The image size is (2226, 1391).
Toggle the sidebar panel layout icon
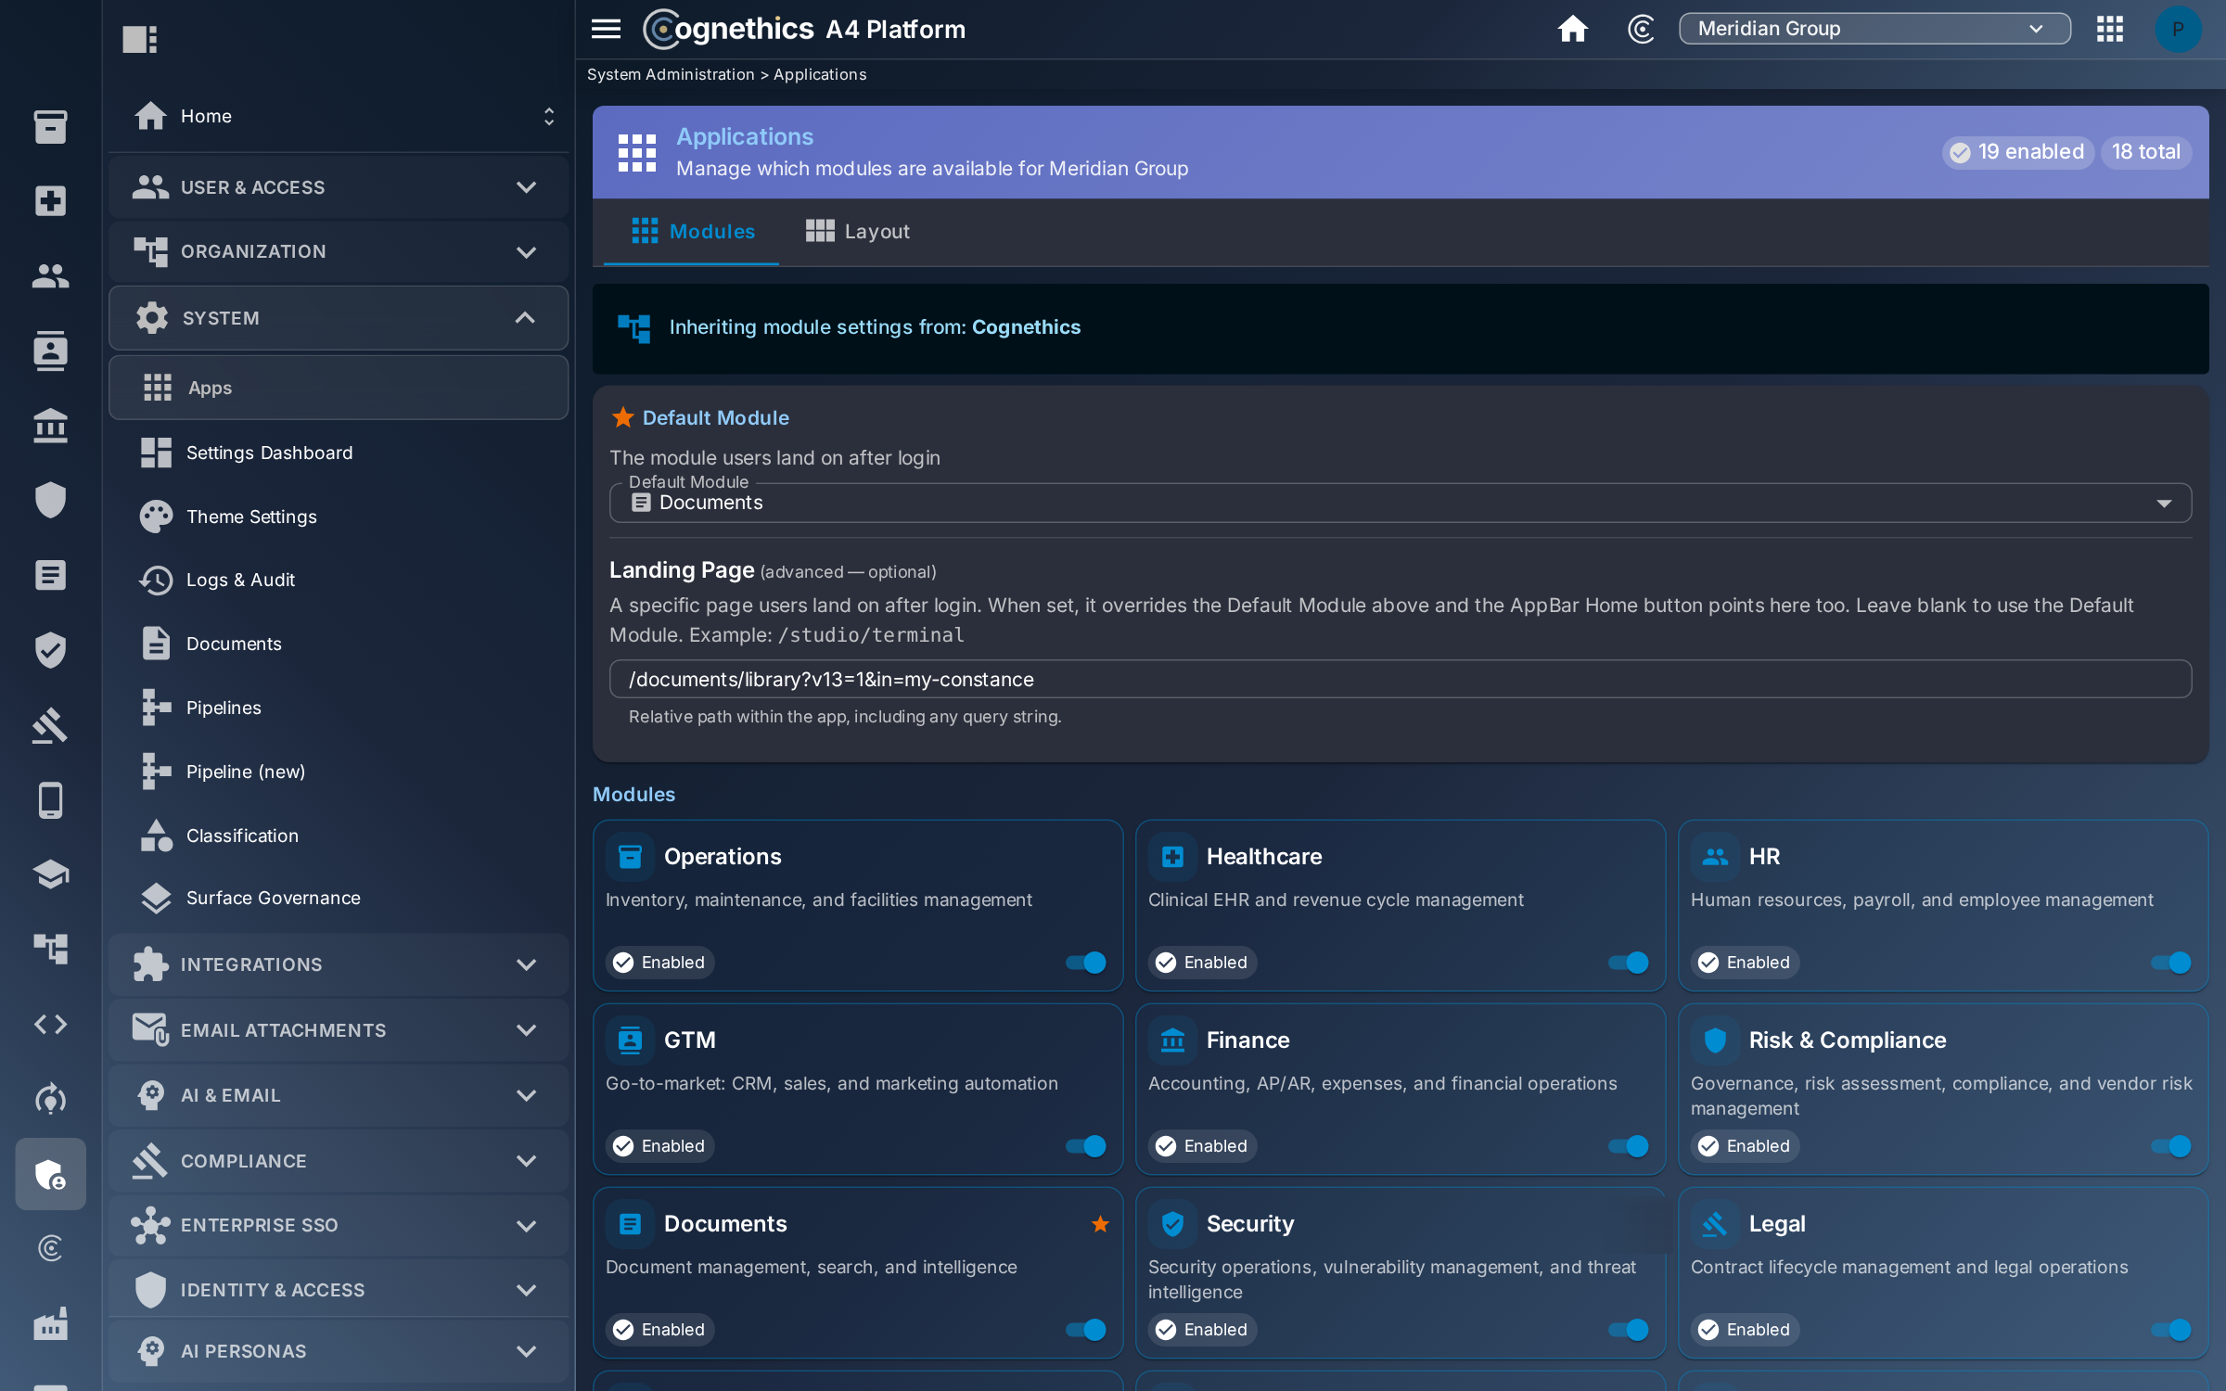tap(140, 39)
